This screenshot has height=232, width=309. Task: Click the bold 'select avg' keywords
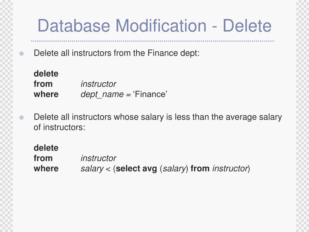[x=136, y=169]
